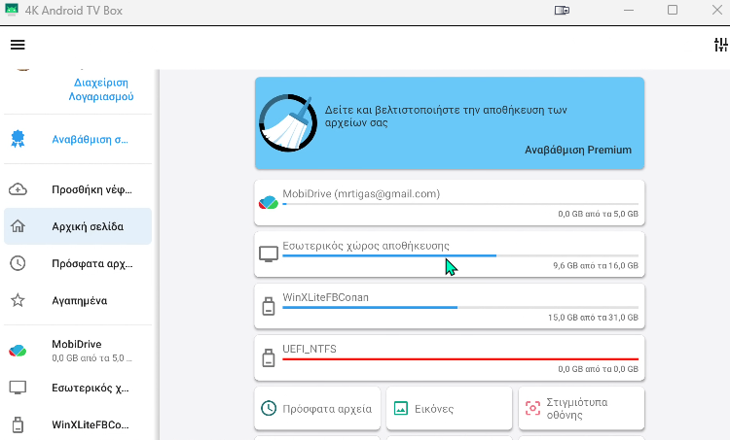Screen dimensions: 730x440
Task: Click the USB drive icon beside WinXLiteFBCo...
Action: click(x=18, y=424)
